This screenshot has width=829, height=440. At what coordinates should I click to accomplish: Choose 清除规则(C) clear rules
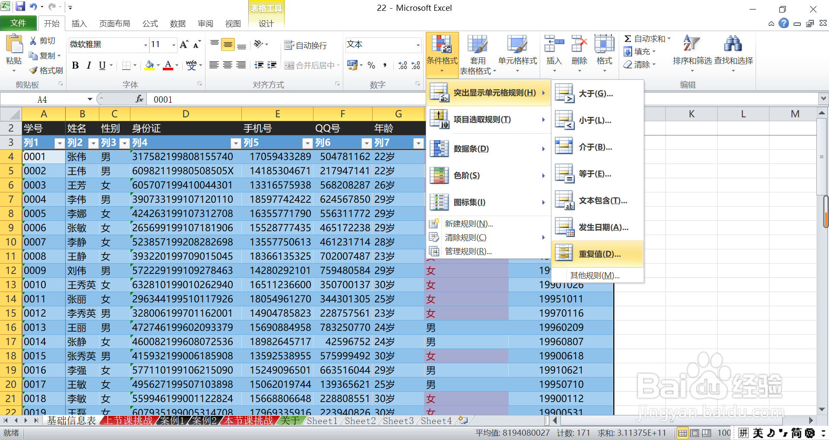[488, 238]
